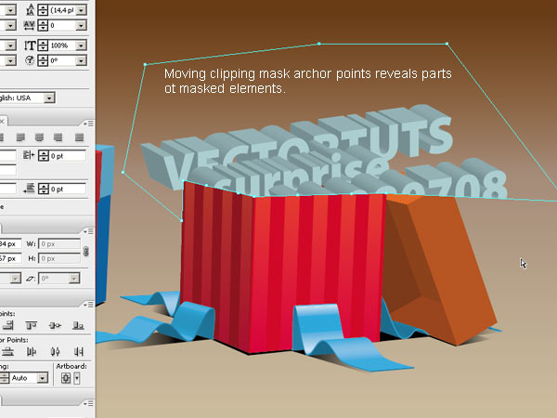Image resolution: width=557 pixels, height=418 pixels.
Task: Open the Align panel flyout menu
Action: 88,305
